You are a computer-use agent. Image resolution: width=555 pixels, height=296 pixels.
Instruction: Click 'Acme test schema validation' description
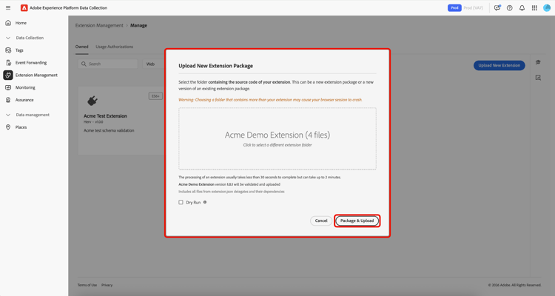tap(109, 131)
